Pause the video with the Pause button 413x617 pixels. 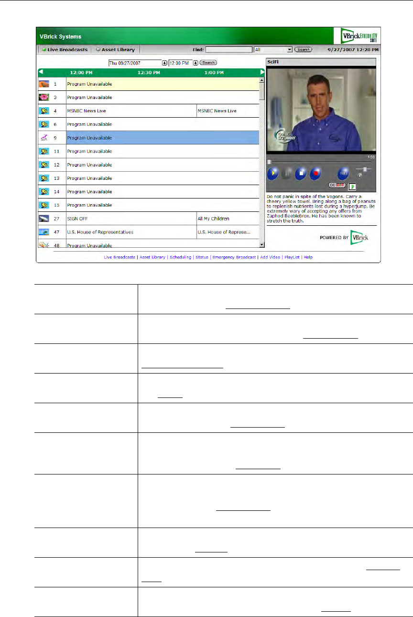pyautogui.click(x=286, y=174)
